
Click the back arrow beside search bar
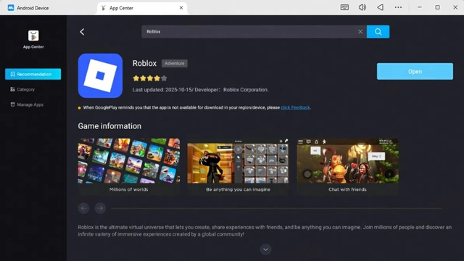(x=82, y=32)
